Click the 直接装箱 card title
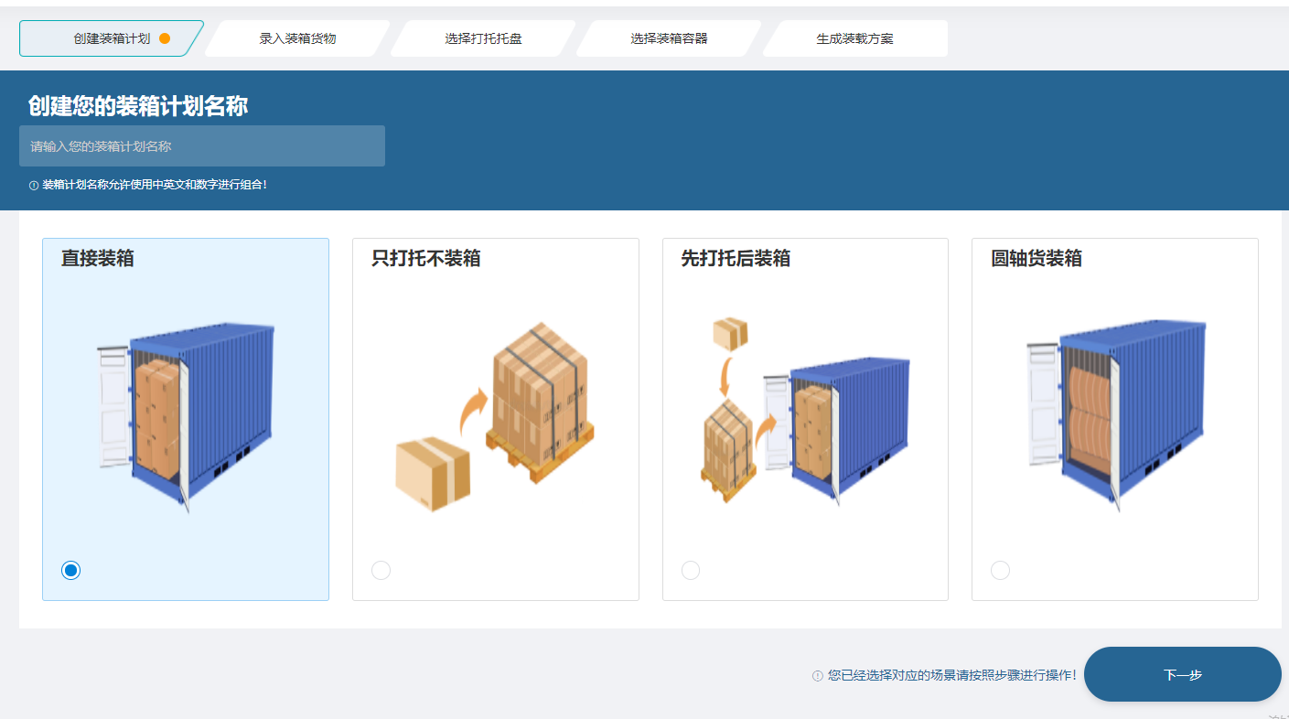 98,258
